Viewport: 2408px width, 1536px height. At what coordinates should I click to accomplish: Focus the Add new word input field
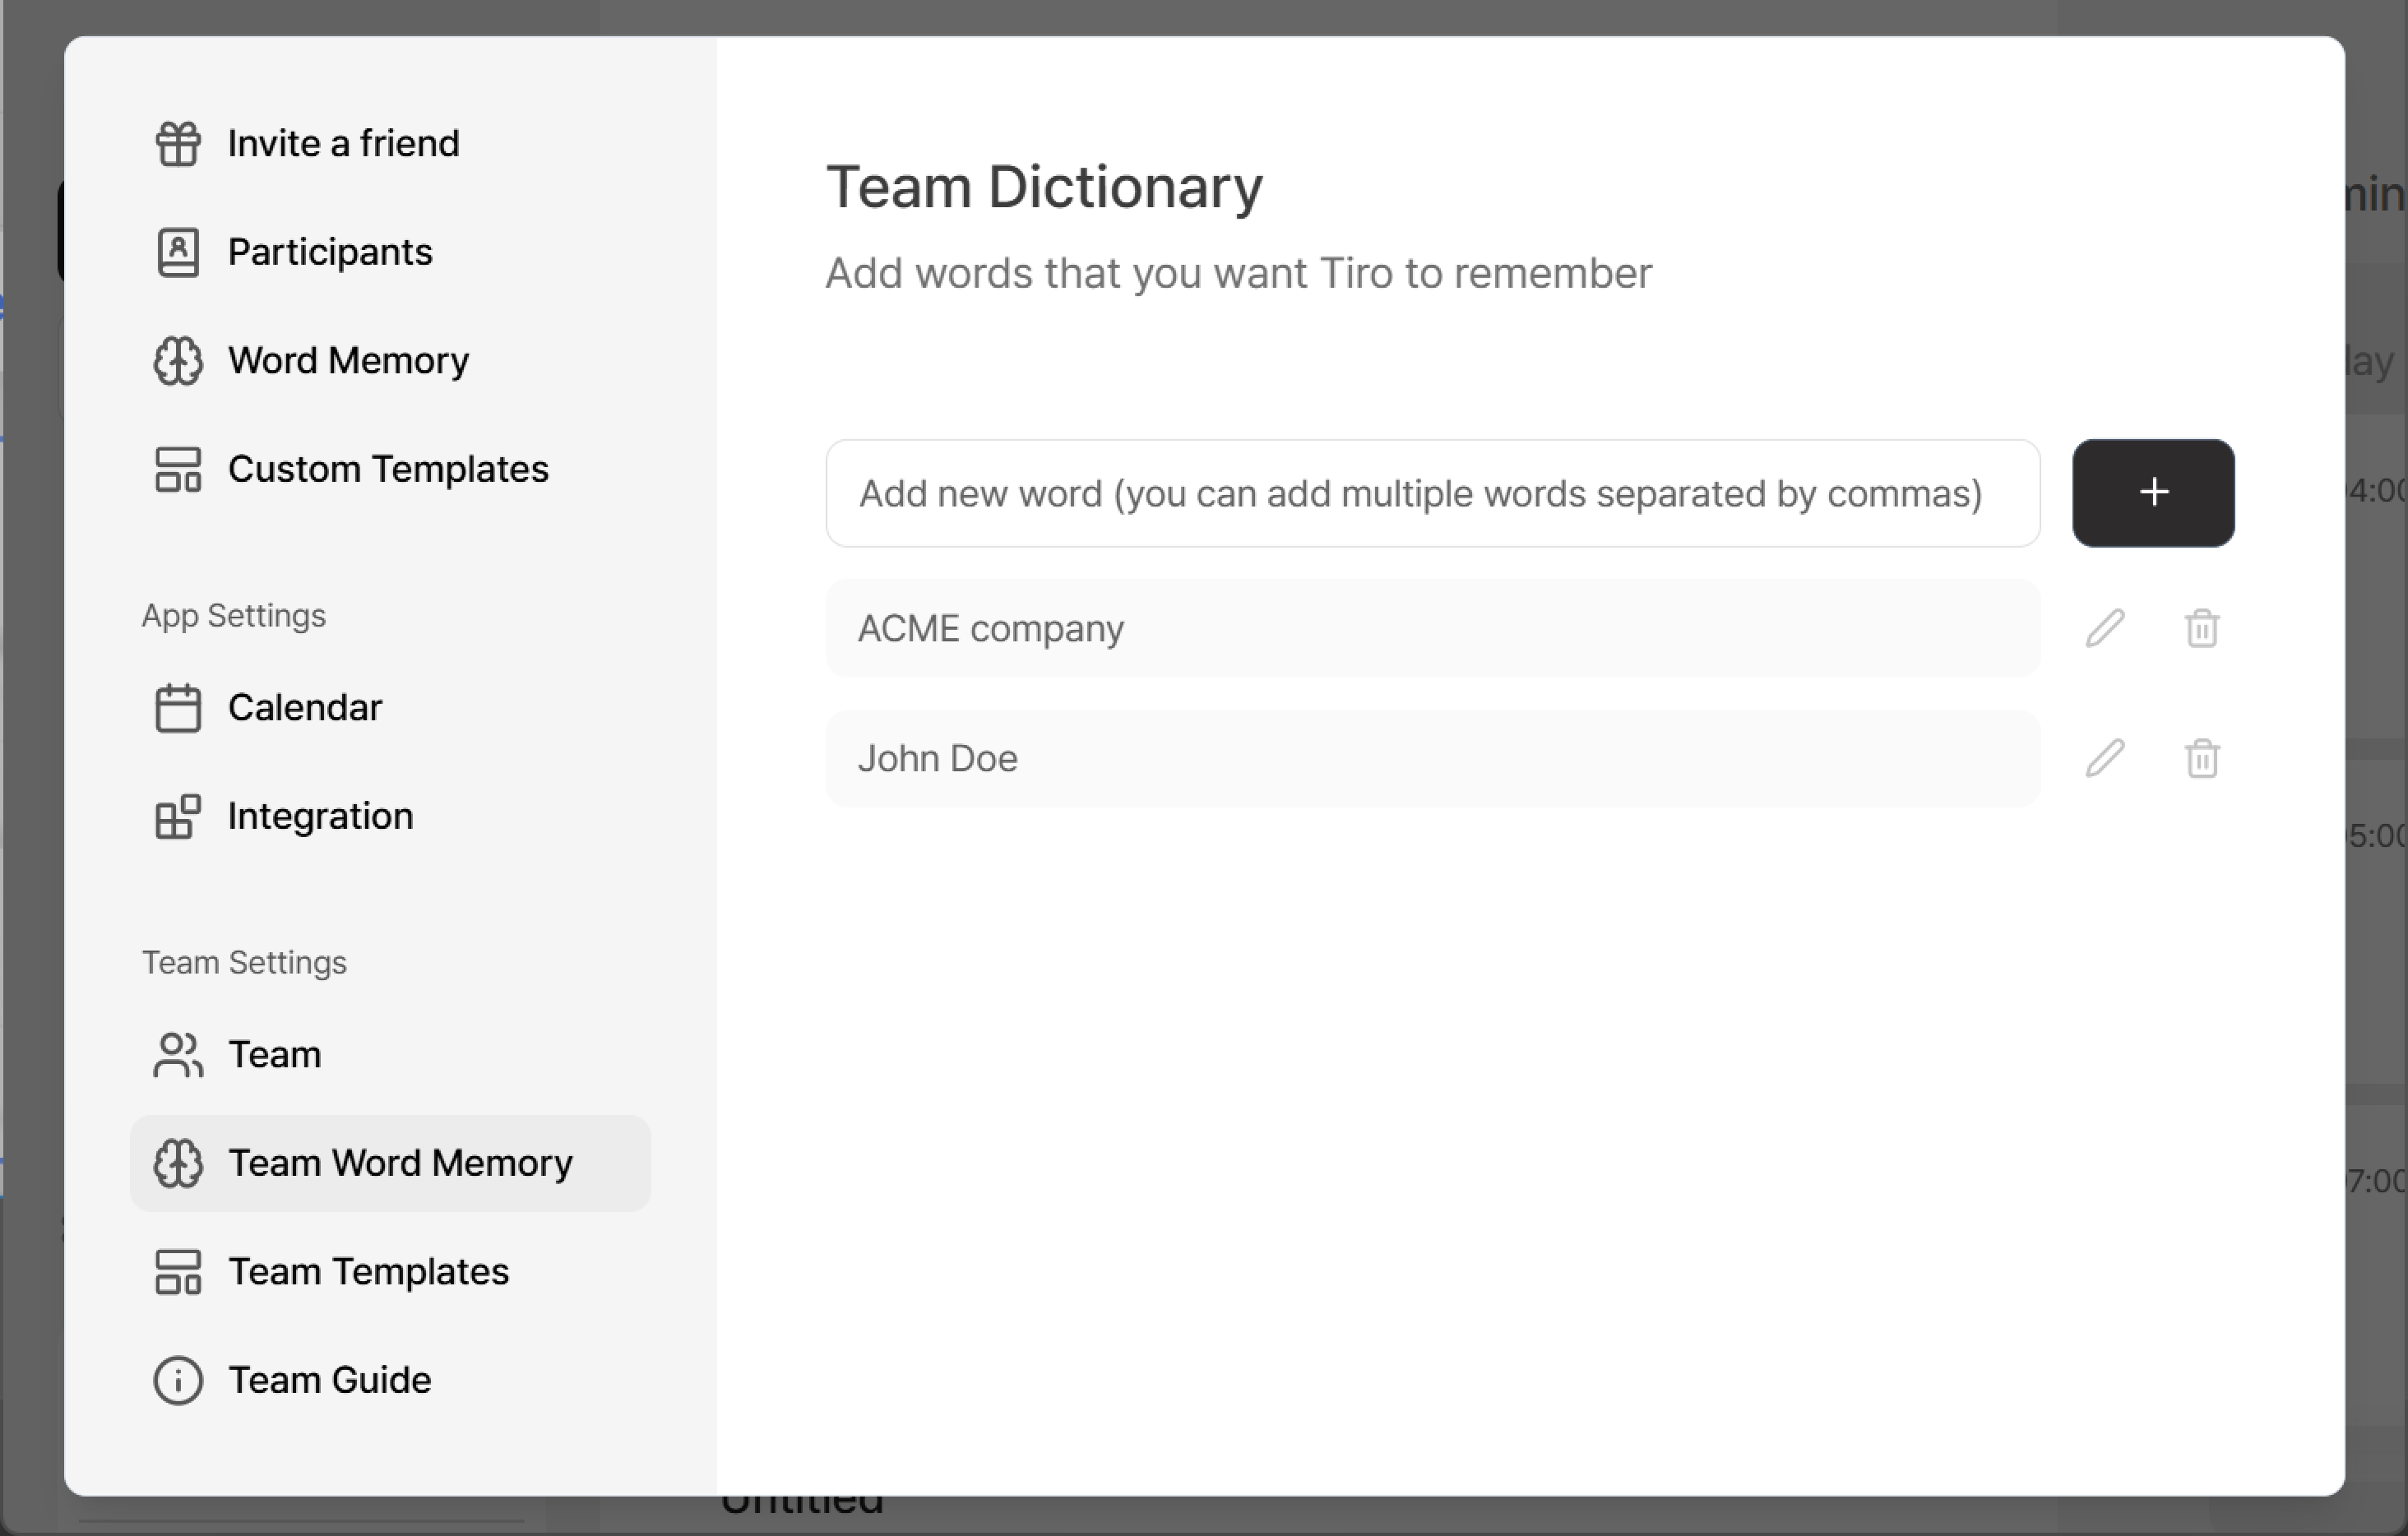(1432, 493)
